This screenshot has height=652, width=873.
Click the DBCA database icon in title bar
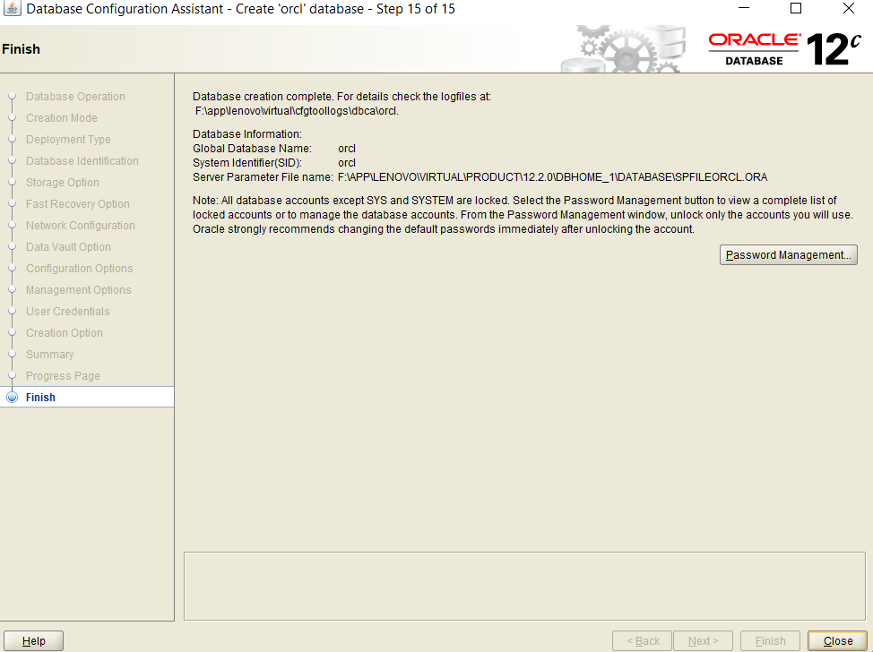click(13, 9)
